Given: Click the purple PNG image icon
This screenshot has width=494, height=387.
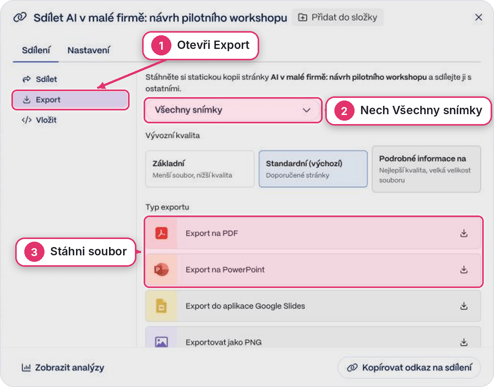Looking at the screenshot, I should [x=161, y=341].
